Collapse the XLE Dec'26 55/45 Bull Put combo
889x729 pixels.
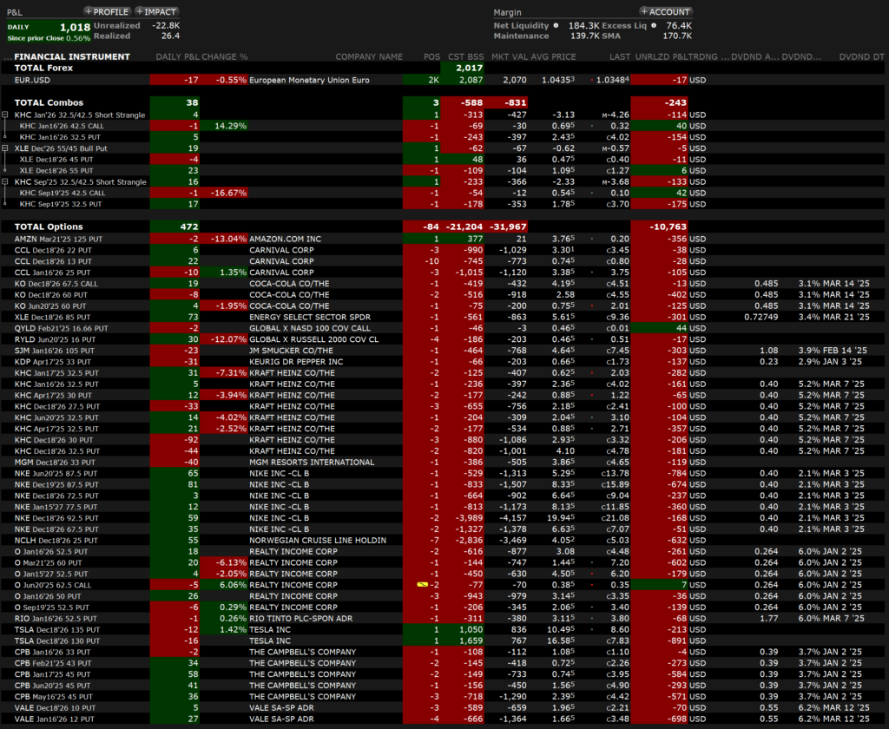pyautogui.click(x=6, y=148)
